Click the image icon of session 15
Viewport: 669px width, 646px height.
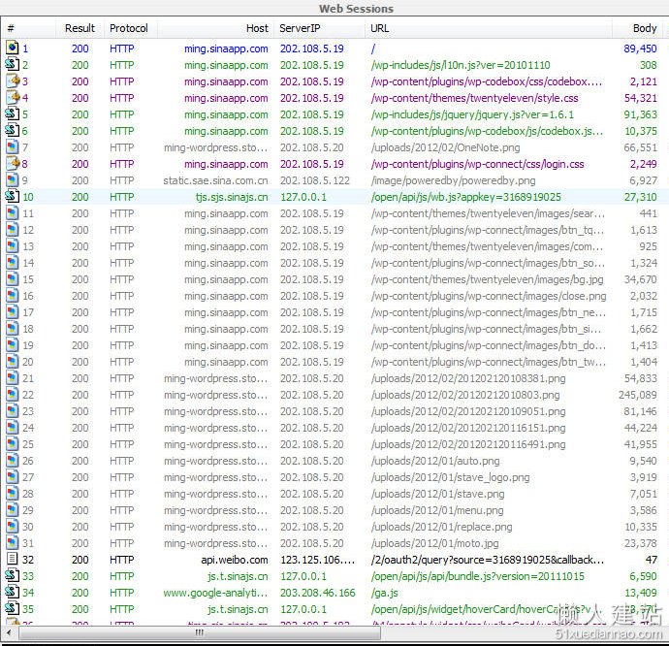(13, 279)
